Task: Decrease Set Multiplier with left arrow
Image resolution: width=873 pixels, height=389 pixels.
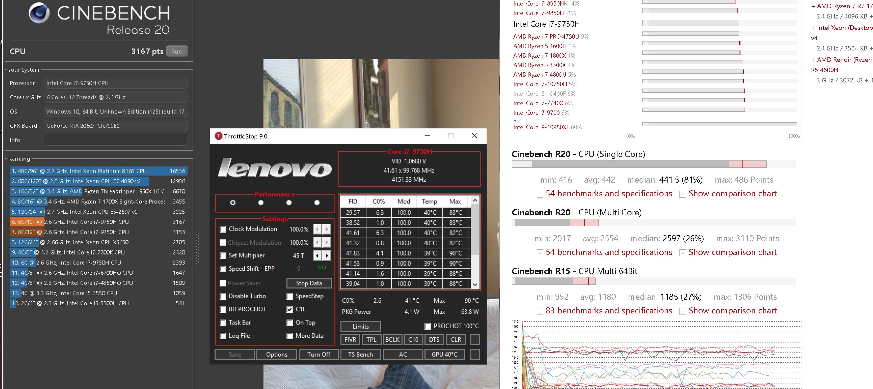Action: pyautogui.click(x=317, y=256)
